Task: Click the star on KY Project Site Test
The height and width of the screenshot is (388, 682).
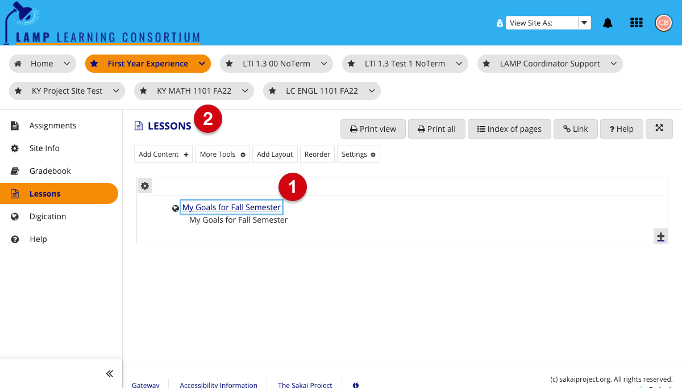Action: coord(19,91)
